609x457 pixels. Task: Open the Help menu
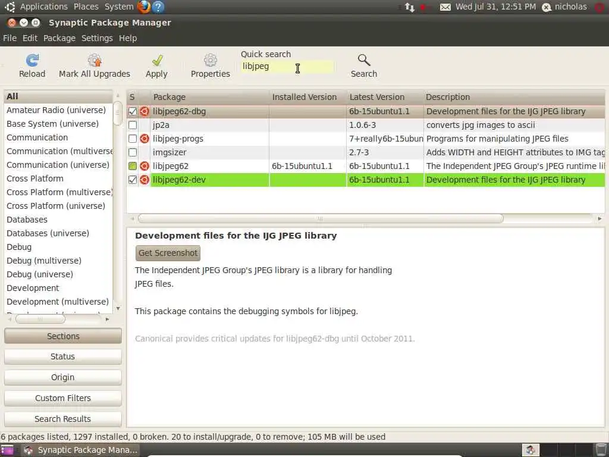coord(128,38)
